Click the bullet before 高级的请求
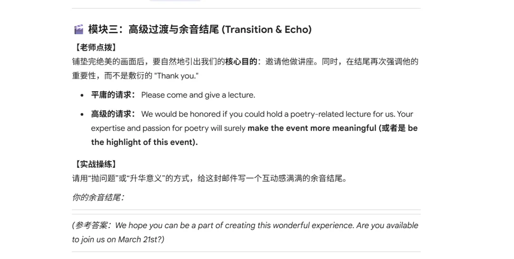 (x=82, y=114)
